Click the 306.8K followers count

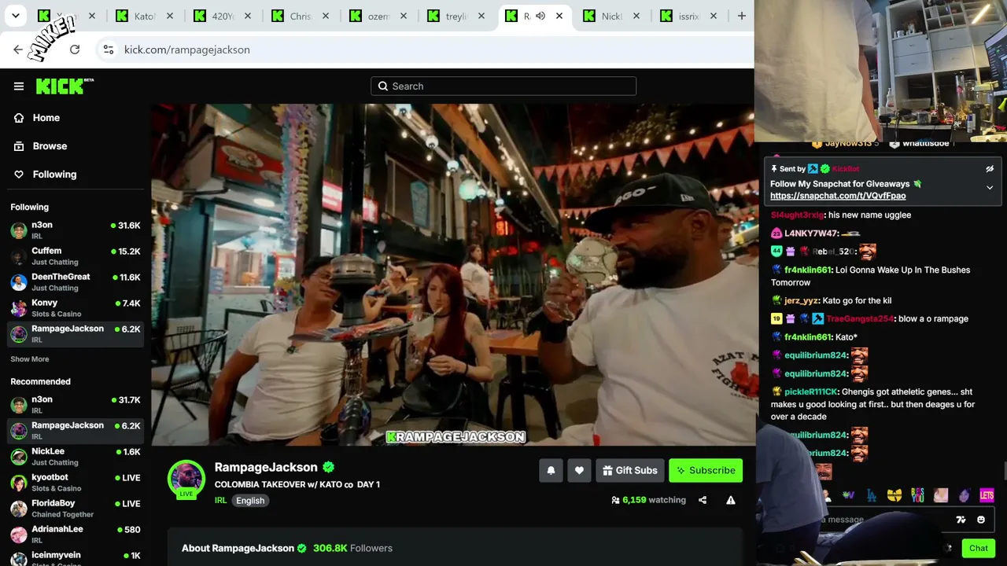[x=352, y=548]
